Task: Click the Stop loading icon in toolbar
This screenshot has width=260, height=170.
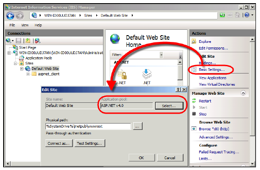Action: tap(230, 15)
